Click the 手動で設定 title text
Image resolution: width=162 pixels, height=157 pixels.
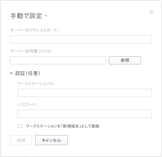click(26, 16)
